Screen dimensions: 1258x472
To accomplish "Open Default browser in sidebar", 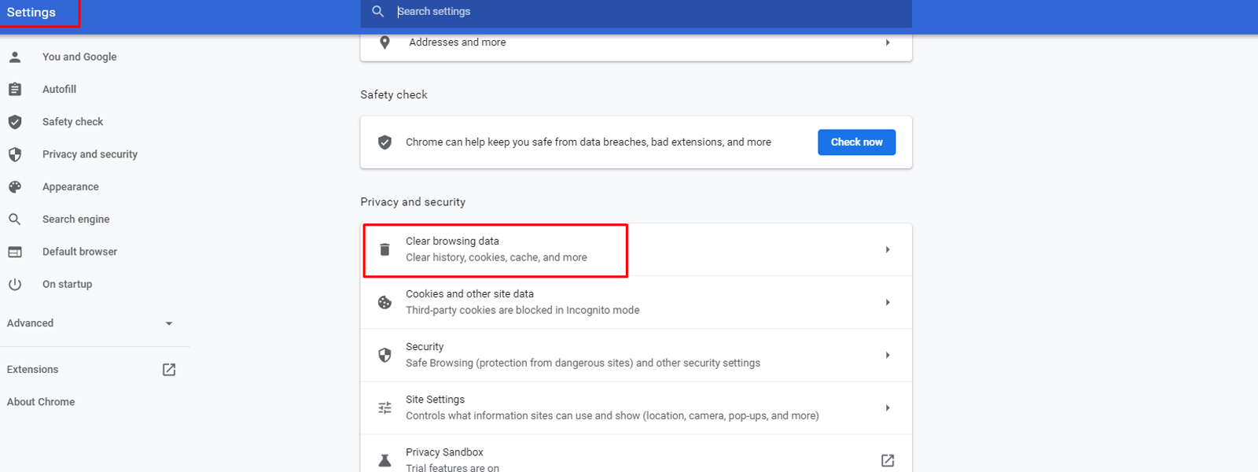I will [79, 252].
